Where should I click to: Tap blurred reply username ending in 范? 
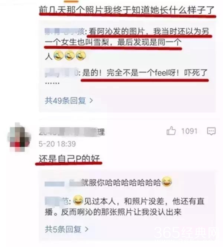(58, 201)
